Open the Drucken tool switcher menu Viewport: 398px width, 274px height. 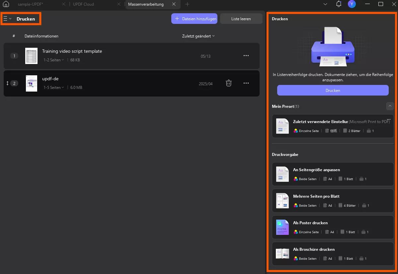click(x=7, y=19)
